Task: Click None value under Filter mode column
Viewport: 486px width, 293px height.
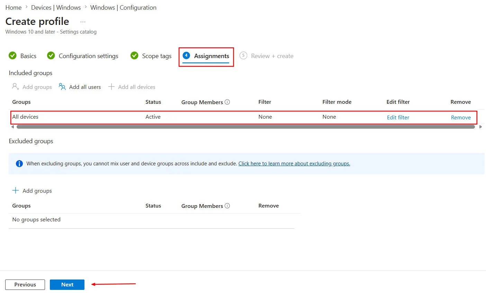Action: tap(329, 117)
